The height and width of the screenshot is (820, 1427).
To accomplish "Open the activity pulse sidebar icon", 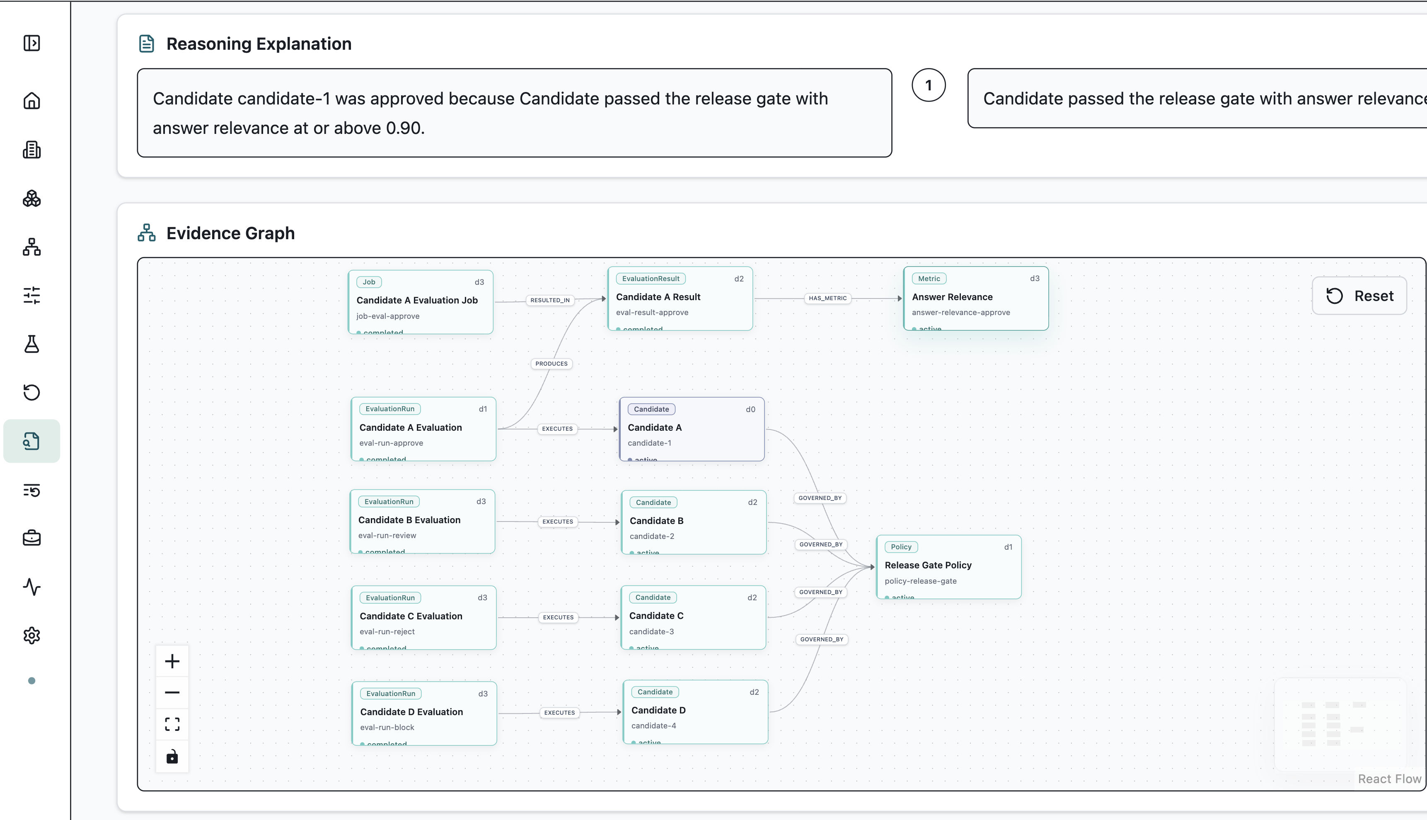I will point(31,587).
